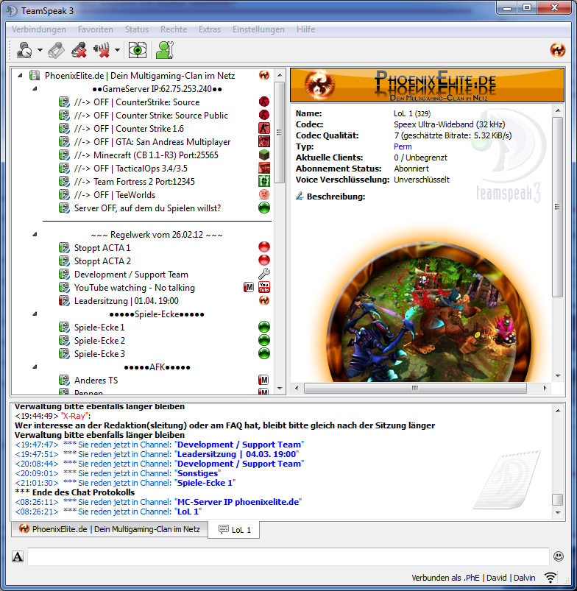Image resolution: width=577 pixels, height=591 pixels.
Task: Click the Team Fortress 2 channel icon
Action: pyautogui.click(x=264, y=181)
